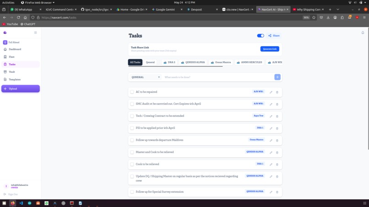The image size is (369, 207).
Task: Edit the 'AC to be repaired' task
Action: click(271, 92)
